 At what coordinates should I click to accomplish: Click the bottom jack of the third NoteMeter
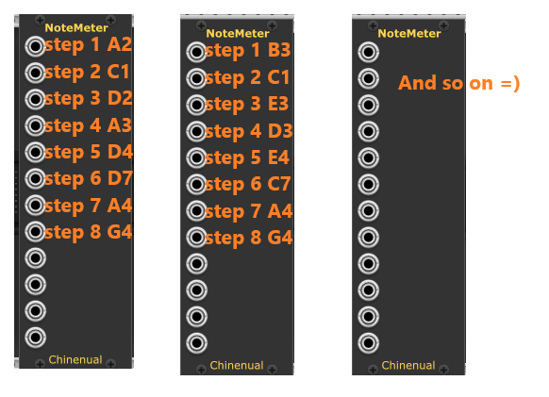click(368, 343)
